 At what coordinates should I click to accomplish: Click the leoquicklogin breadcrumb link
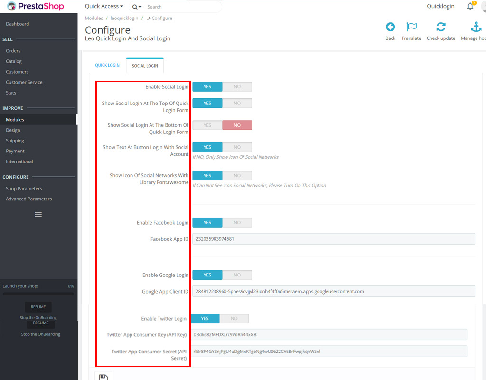tap(124, 19)
